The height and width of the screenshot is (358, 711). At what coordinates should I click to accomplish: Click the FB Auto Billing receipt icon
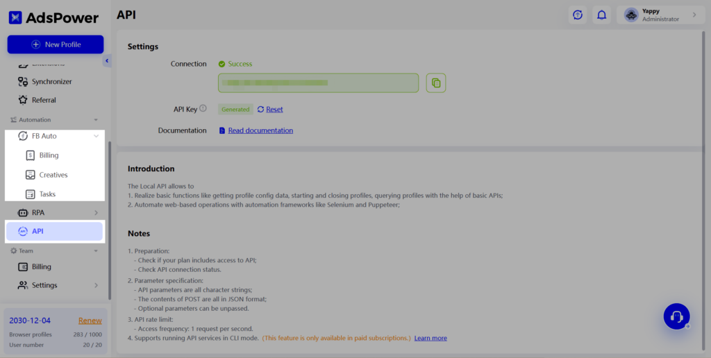(x=30, y=155)
